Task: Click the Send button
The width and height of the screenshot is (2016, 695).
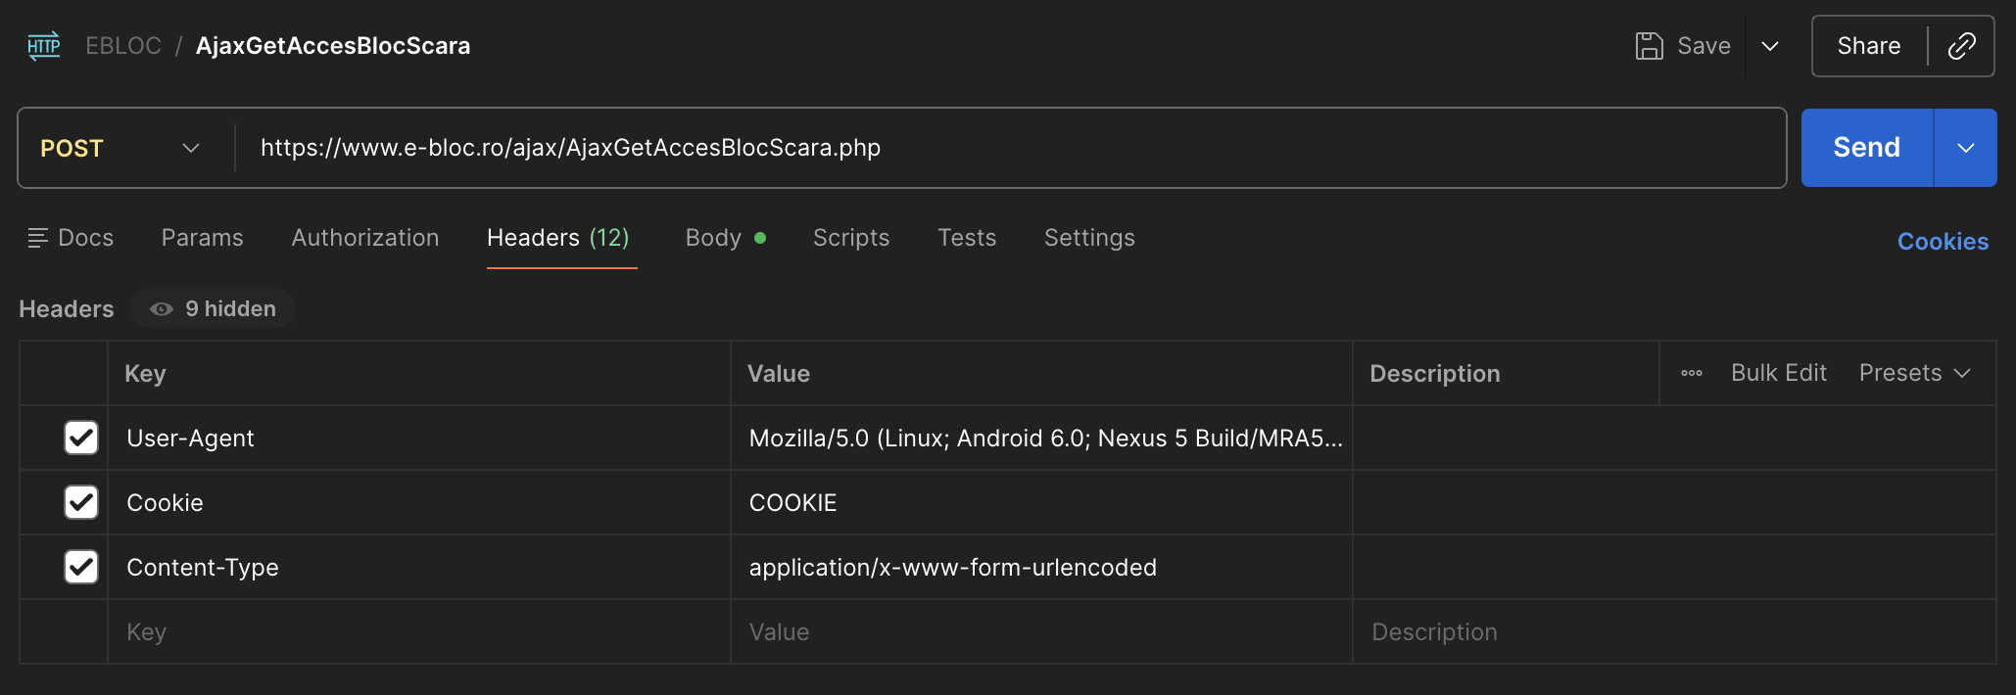Action: (1866, 148)
